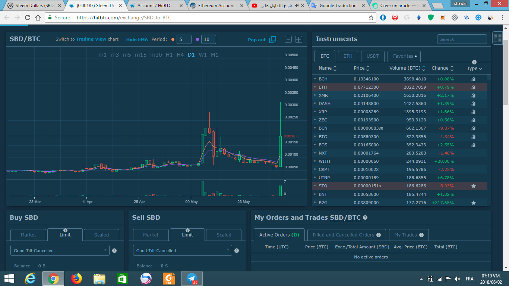Select the m15 chart timeframe
509x286 pixels.
point(140,55)
